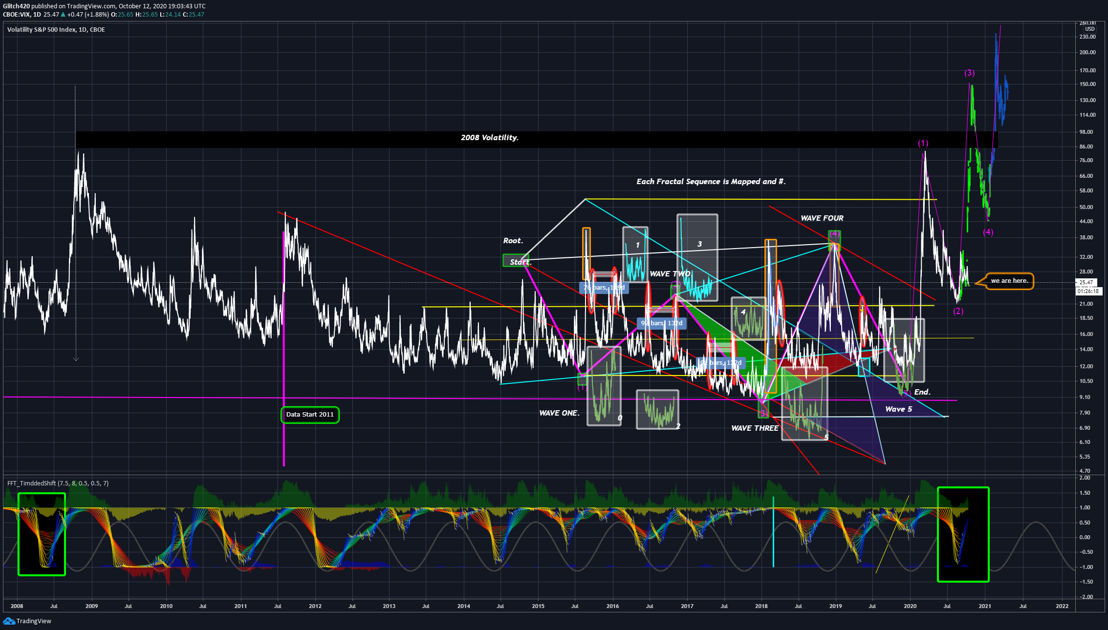This screenshot has width=1108, height=630.
Task: Click the 2020 year label on time axis
Action: coord(910,606)
